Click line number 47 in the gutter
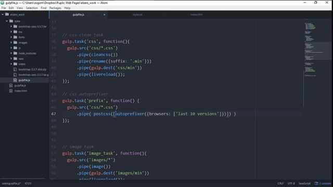 [x=54, y=114]
